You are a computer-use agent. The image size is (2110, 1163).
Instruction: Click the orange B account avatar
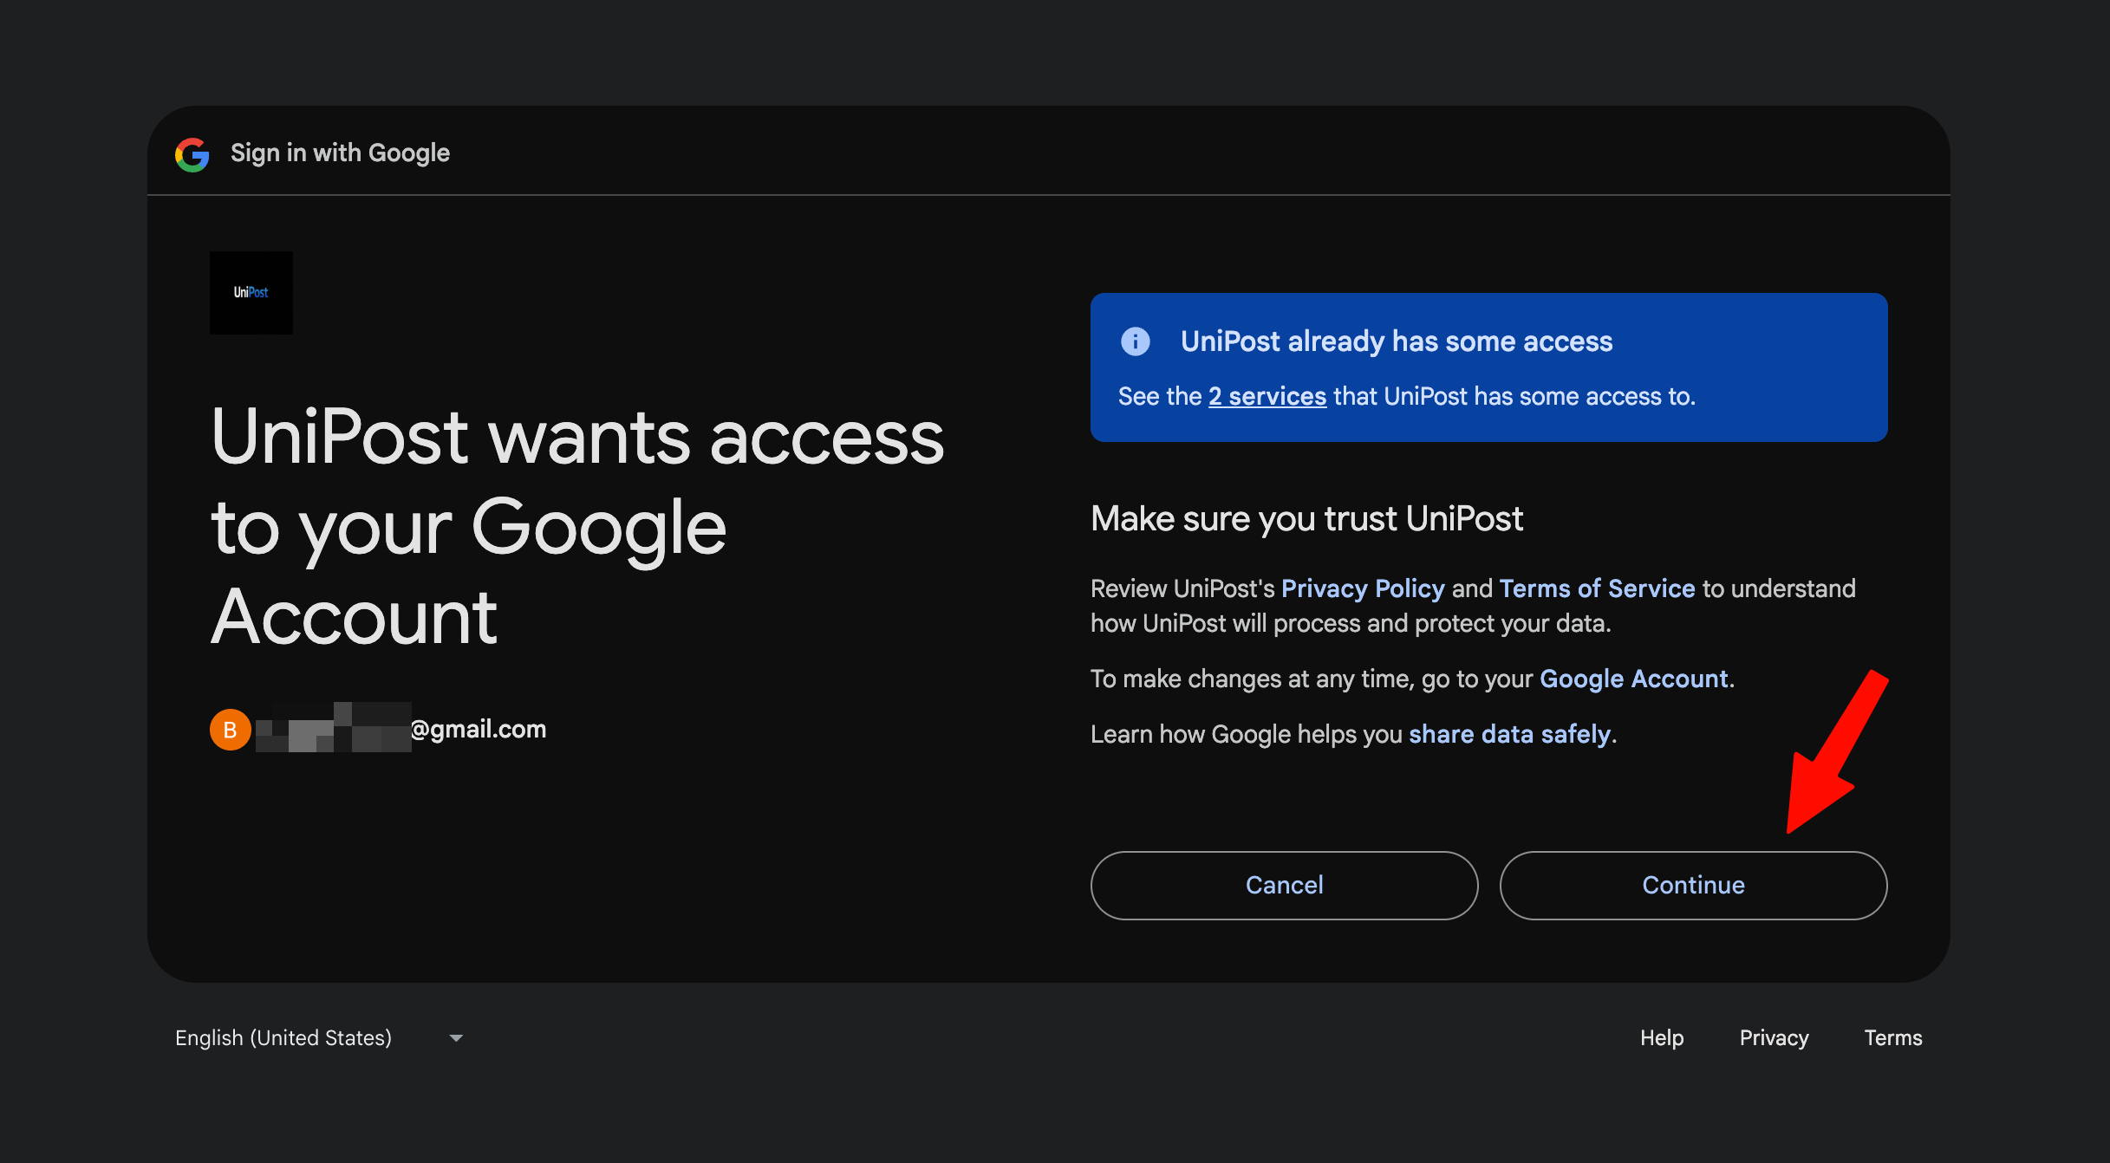point(231,730)
